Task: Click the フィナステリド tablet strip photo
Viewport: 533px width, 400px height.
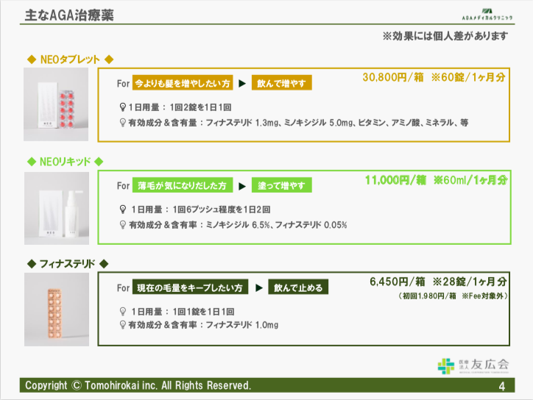Action: pyautogui.click(x=57, y=310)
